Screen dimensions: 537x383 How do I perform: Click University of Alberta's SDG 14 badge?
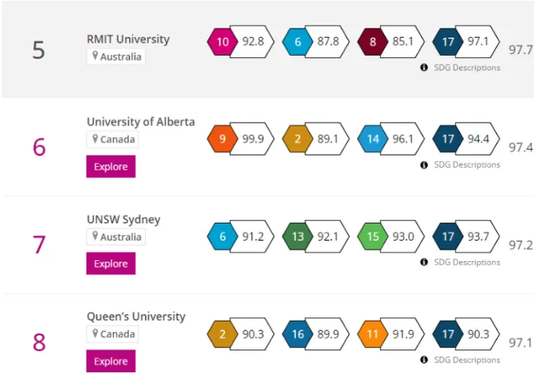(x=373, y=138)
